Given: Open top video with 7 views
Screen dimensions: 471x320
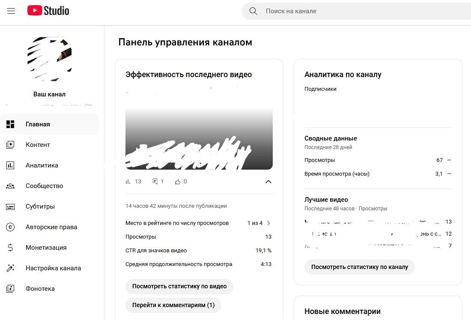Looking at the screenshot, I should tap(378, 246).
